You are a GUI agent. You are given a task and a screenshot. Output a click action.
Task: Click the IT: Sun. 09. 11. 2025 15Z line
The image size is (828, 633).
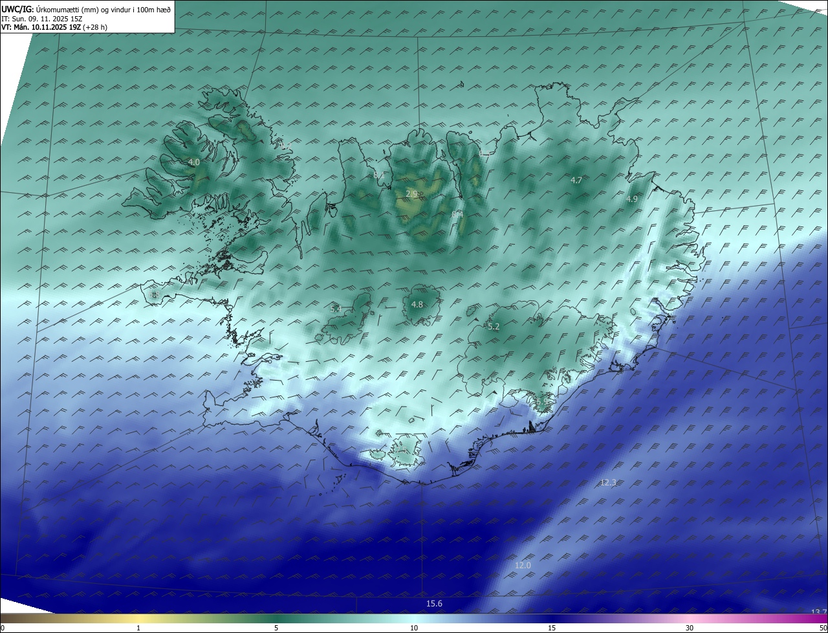pyautogui.click(x=42, y=19)
